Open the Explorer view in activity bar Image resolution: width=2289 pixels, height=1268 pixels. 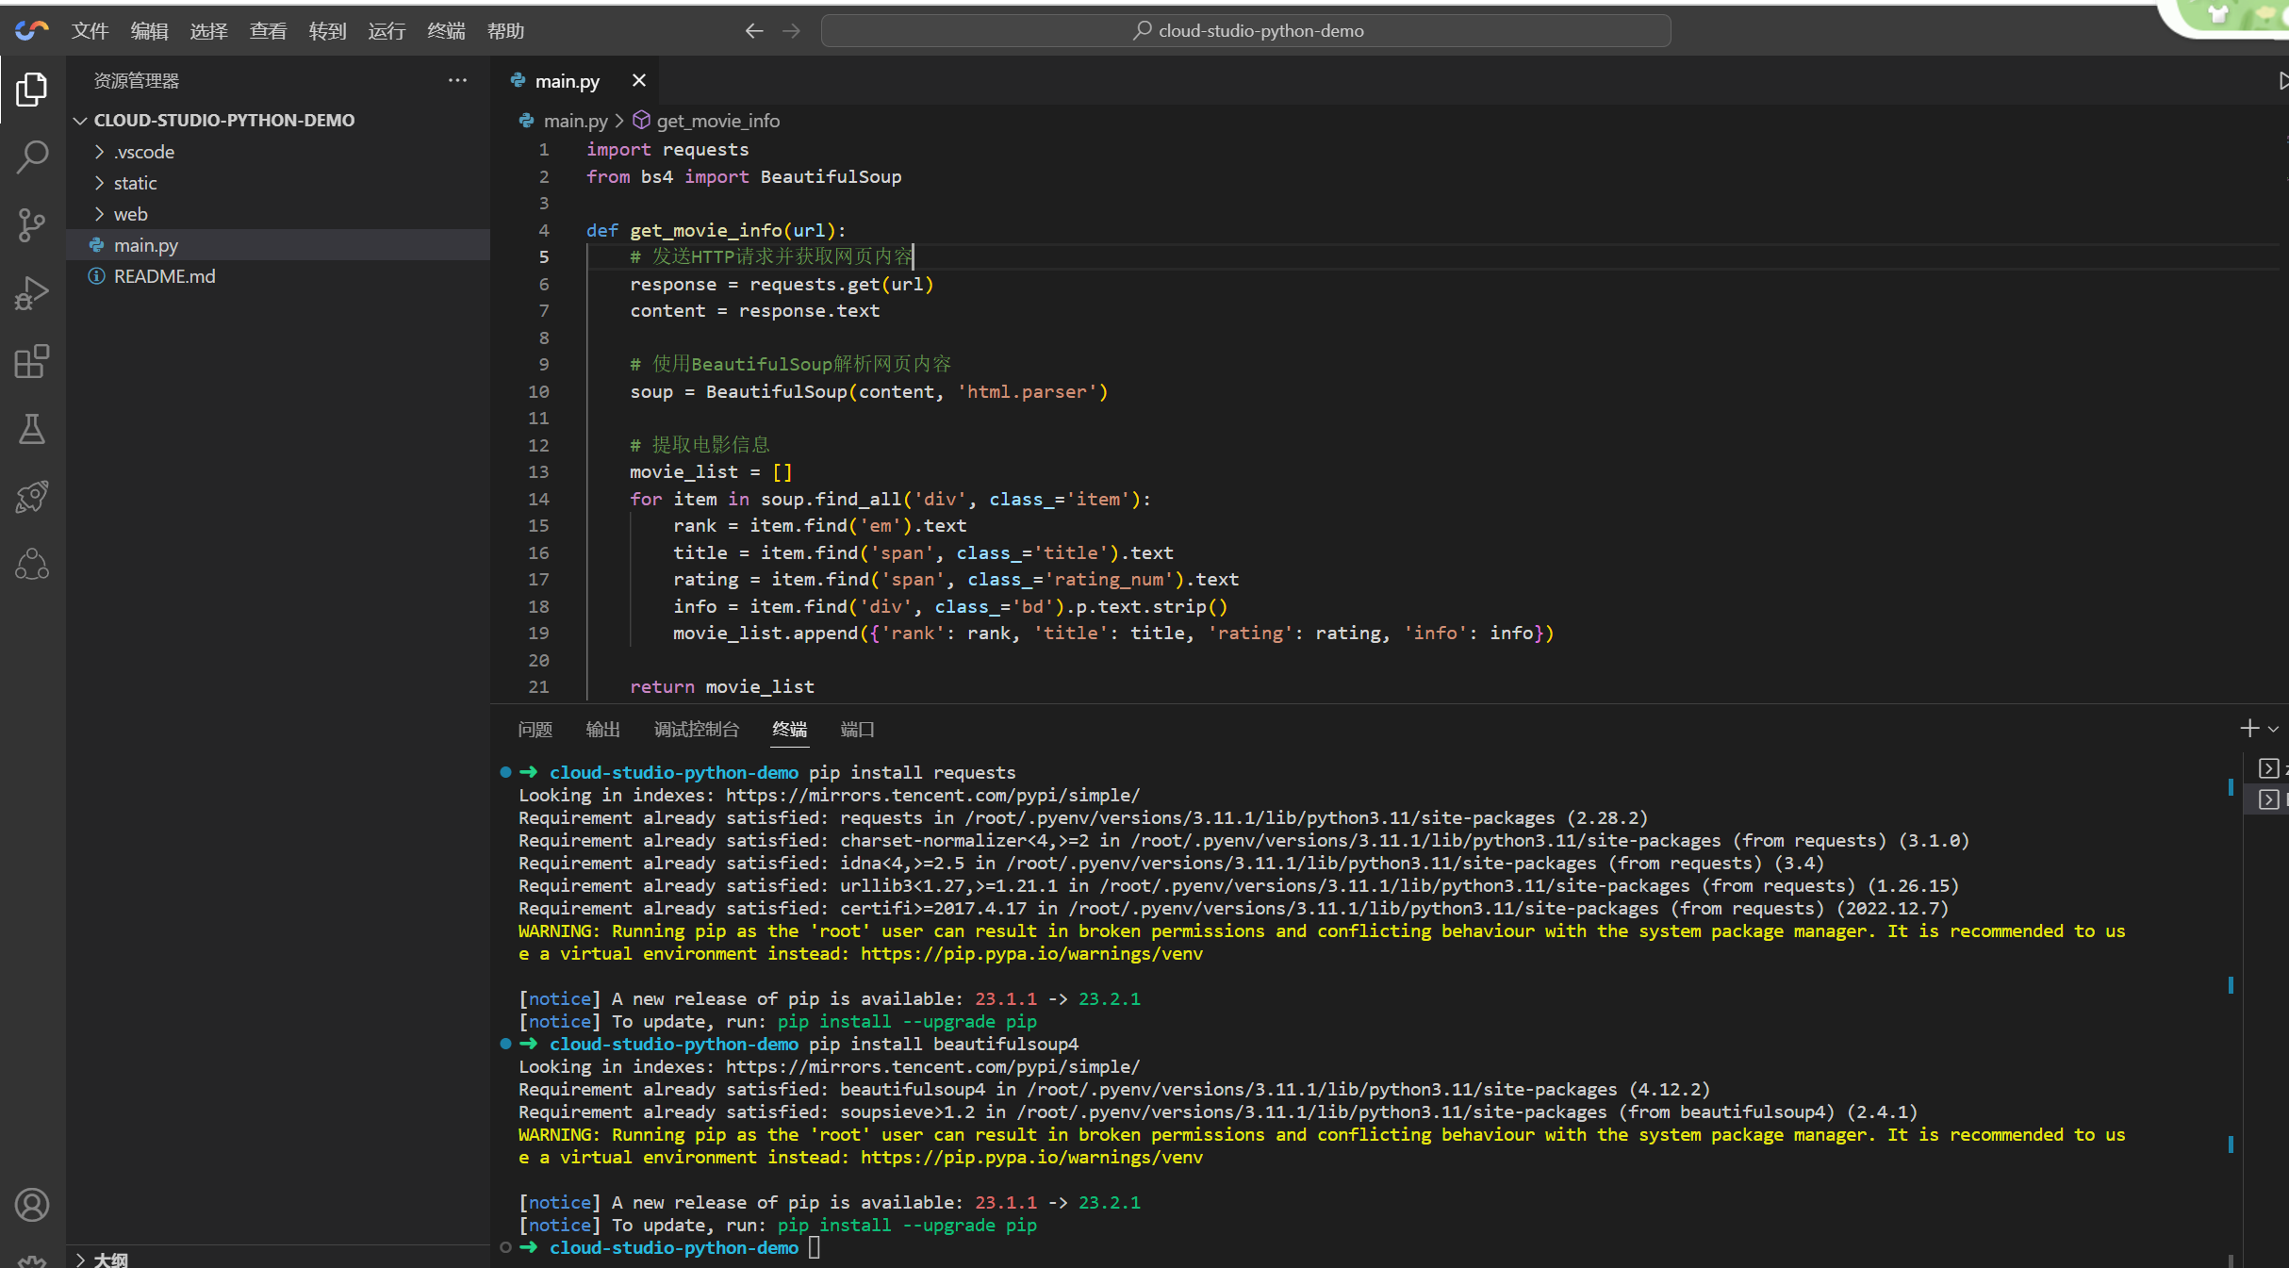pyautogui.click(x=32, y=90)
